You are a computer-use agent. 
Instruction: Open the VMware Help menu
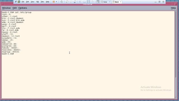click(x=48, y=2)
